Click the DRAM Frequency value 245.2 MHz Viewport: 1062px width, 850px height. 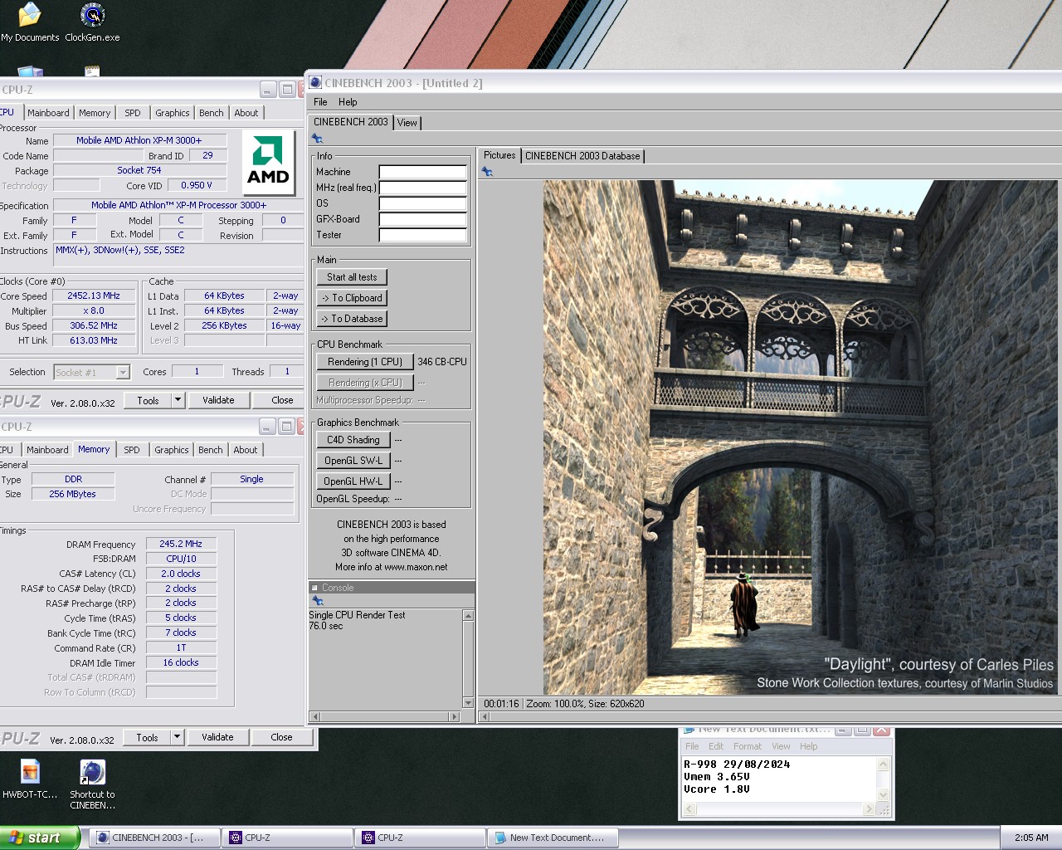point(181,544)
